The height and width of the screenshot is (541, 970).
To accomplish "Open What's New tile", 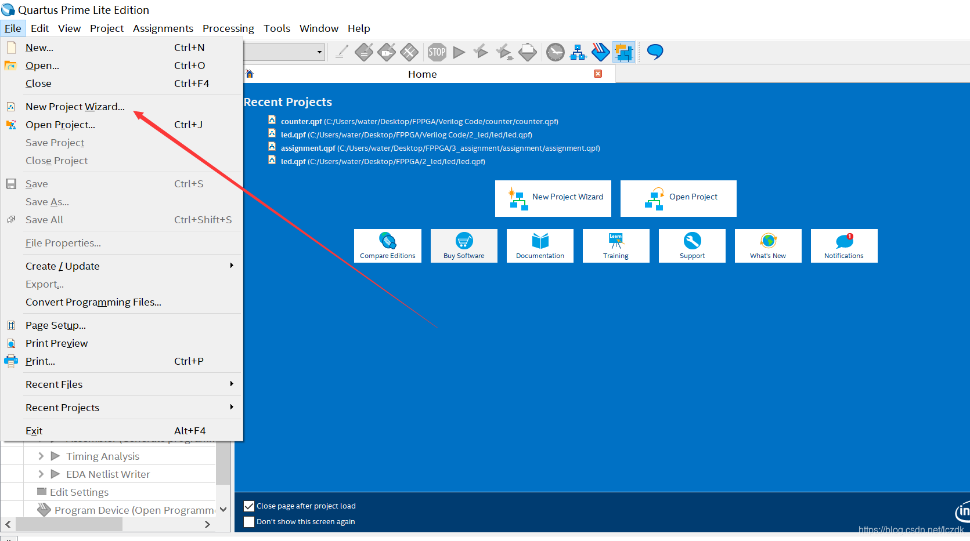I will [768, 246].
